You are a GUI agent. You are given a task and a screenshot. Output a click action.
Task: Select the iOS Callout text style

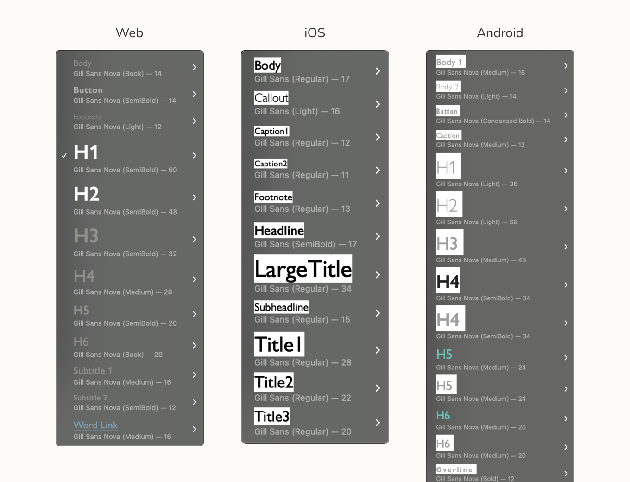point(315,104)
